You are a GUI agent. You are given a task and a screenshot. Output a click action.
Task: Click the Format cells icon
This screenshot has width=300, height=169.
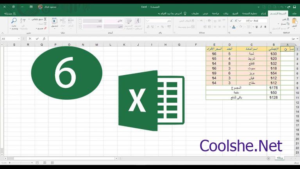tap(54, 21)
